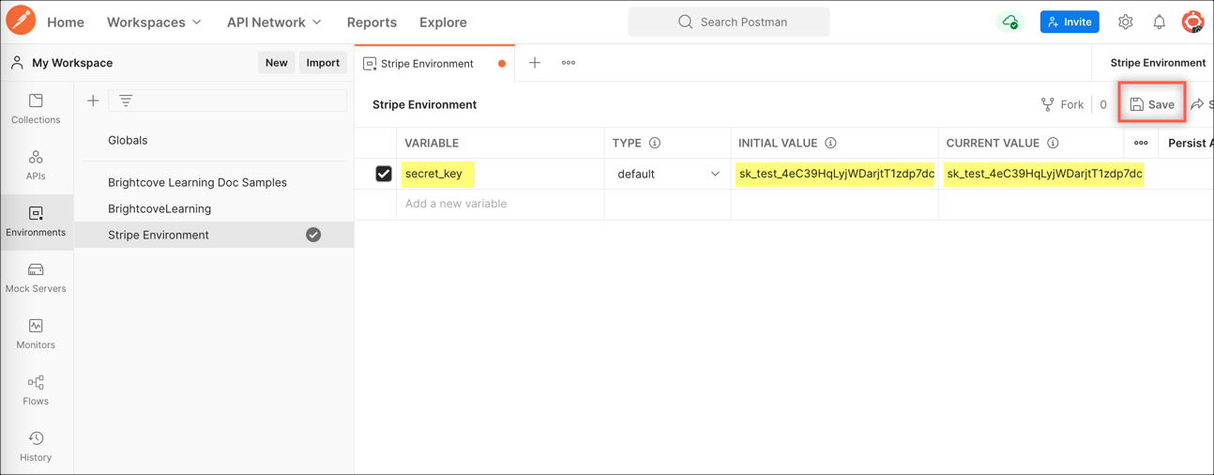Open the notifications bell
The height and width of the screenshot is (475, 1214).
pyautogui.click(x=1160, y=22)
